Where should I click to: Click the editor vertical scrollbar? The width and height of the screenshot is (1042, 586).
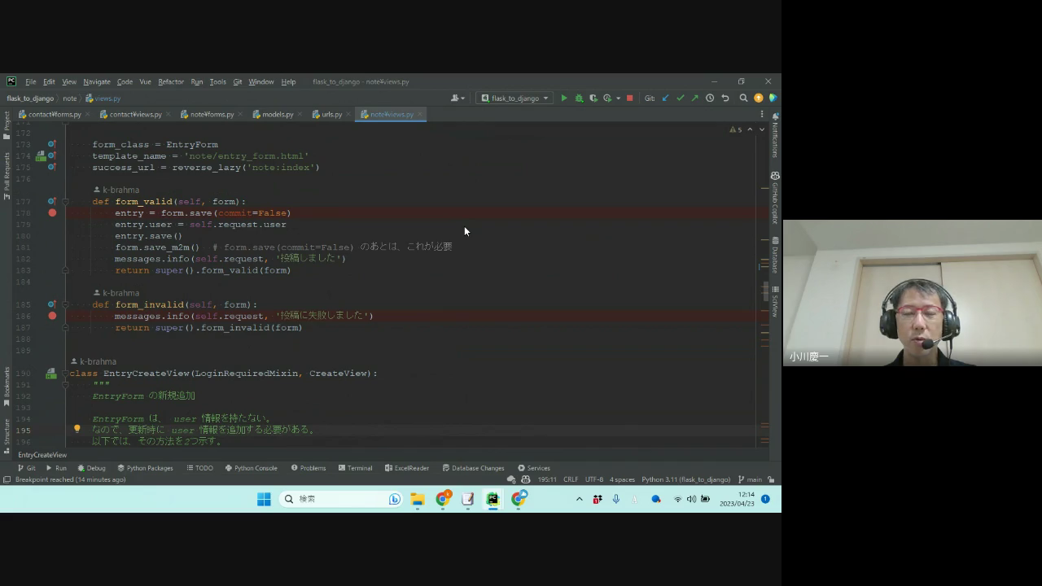click(766, 293)
